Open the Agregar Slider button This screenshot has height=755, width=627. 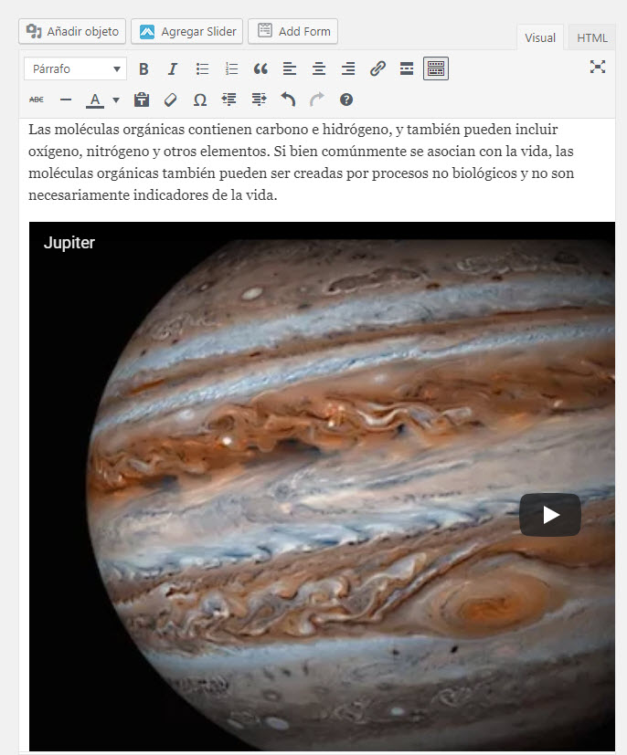click(x=187, y=31)
